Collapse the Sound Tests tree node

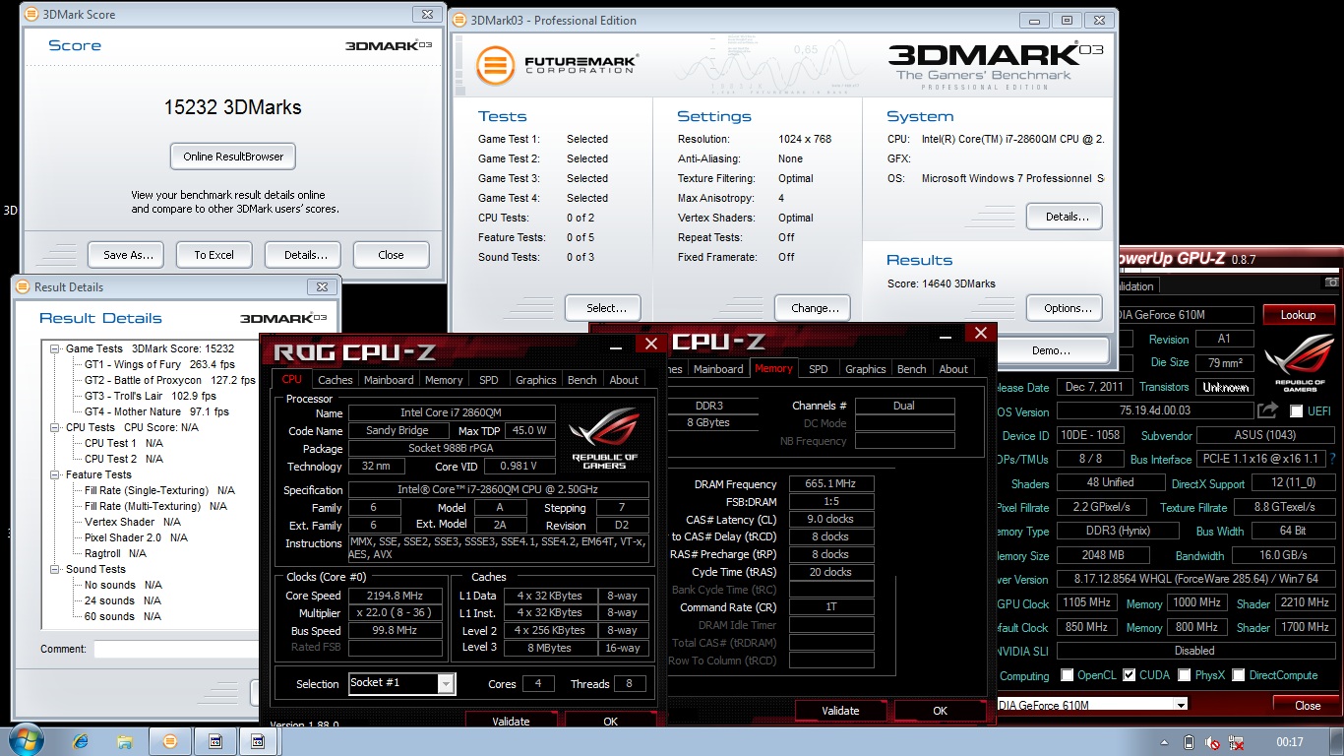coord(55,569)
